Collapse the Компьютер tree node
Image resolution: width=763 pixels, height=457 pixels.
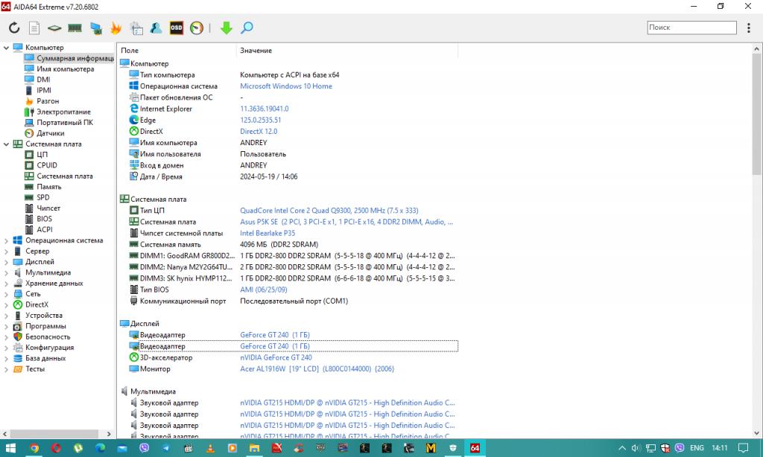click(7, 48)
